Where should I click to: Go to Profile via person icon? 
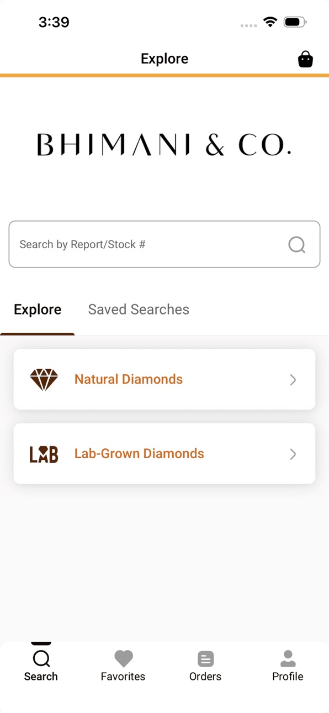(x=288, y=658)
